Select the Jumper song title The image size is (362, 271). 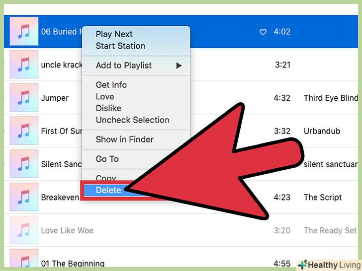pyautogui.click(x=55, y=98)
